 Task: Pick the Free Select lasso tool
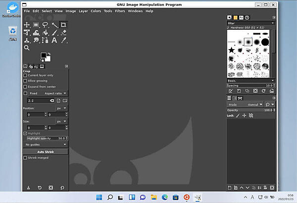coord(45,25)
